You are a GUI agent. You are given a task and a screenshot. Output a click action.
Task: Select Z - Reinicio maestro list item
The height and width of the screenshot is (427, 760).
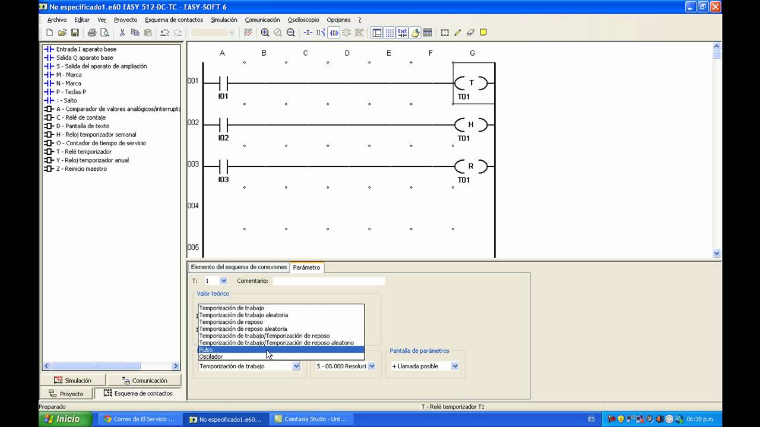coord(81,169)
